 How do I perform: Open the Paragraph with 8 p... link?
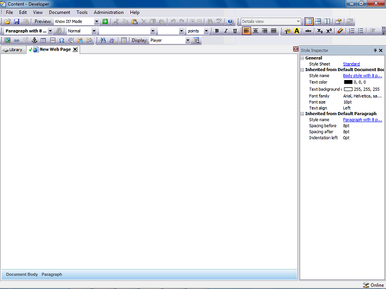click(x=362, y=120)
